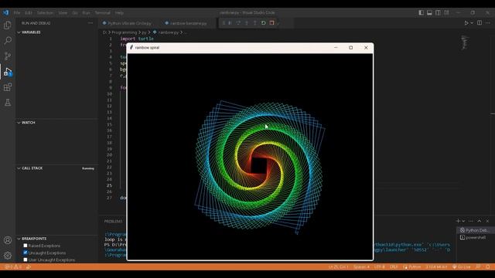This screenshot has width=495, height=278.
Task: Open new terminal launch profile dropdown
Action: 463,221
